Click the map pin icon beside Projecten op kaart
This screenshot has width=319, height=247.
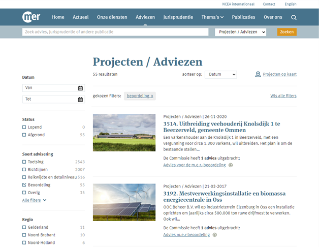pos(258,74)
